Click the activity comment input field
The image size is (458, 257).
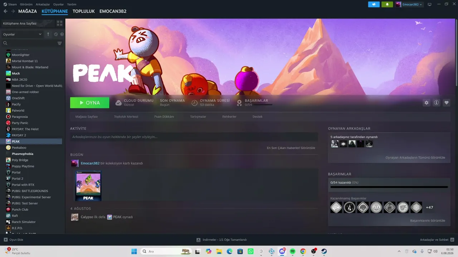(x=194, y=137)
